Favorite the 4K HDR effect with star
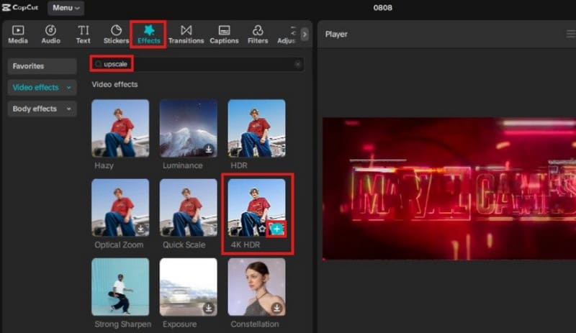This screenshot has width=576, height=333. click(x=263, y=229)
